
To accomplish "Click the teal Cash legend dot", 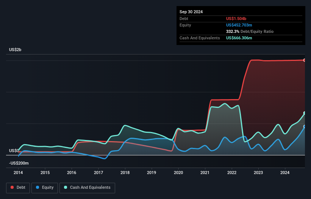I will point(66,187).
